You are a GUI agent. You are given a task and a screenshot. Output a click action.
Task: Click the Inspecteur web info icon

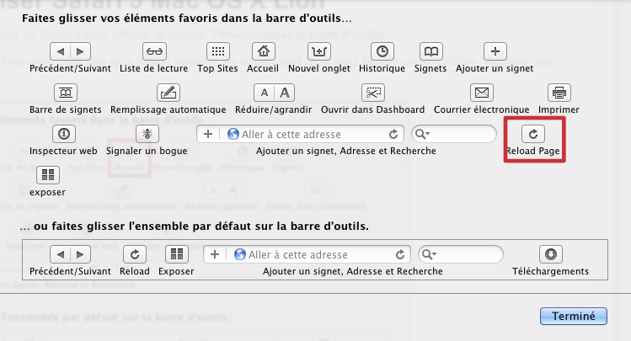(x=64, y=134)
